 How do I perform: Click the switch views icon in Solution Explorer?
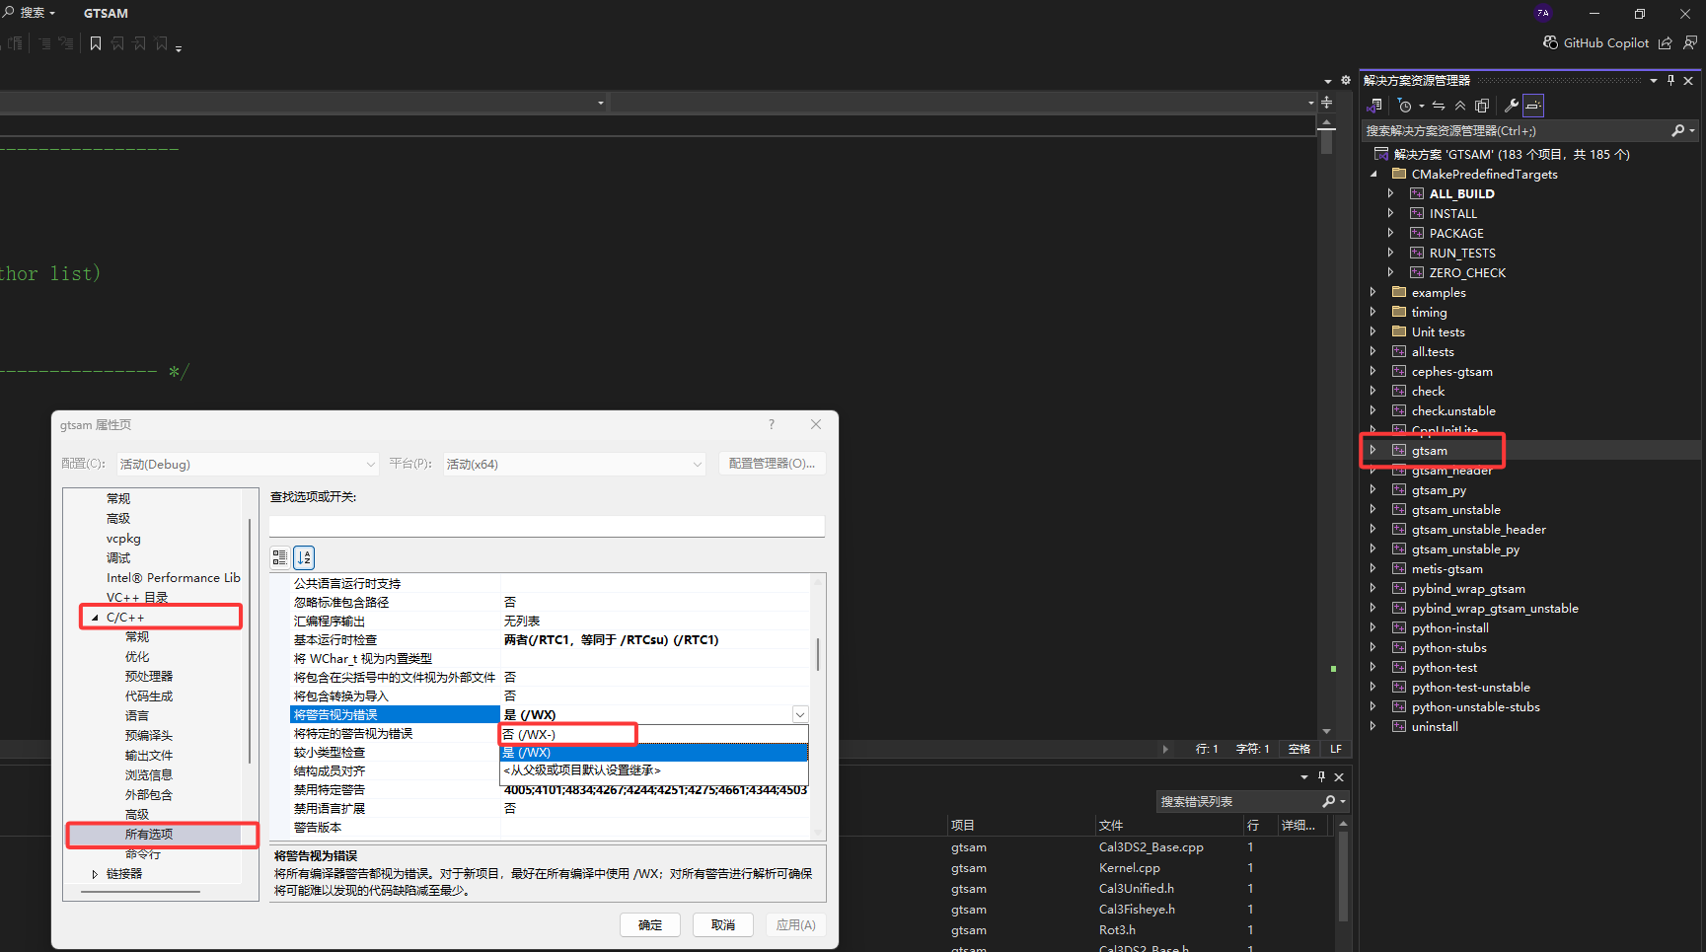click(x=1374, y=106)
